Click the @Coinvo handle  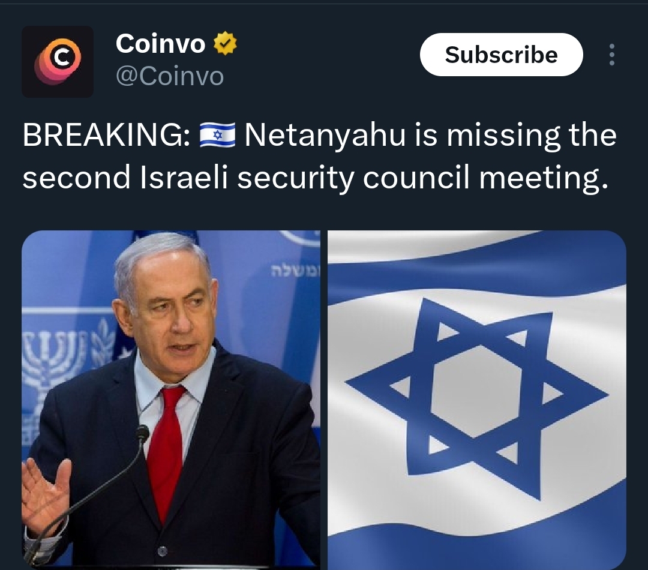pyautogui.click(x=169, y=76)
